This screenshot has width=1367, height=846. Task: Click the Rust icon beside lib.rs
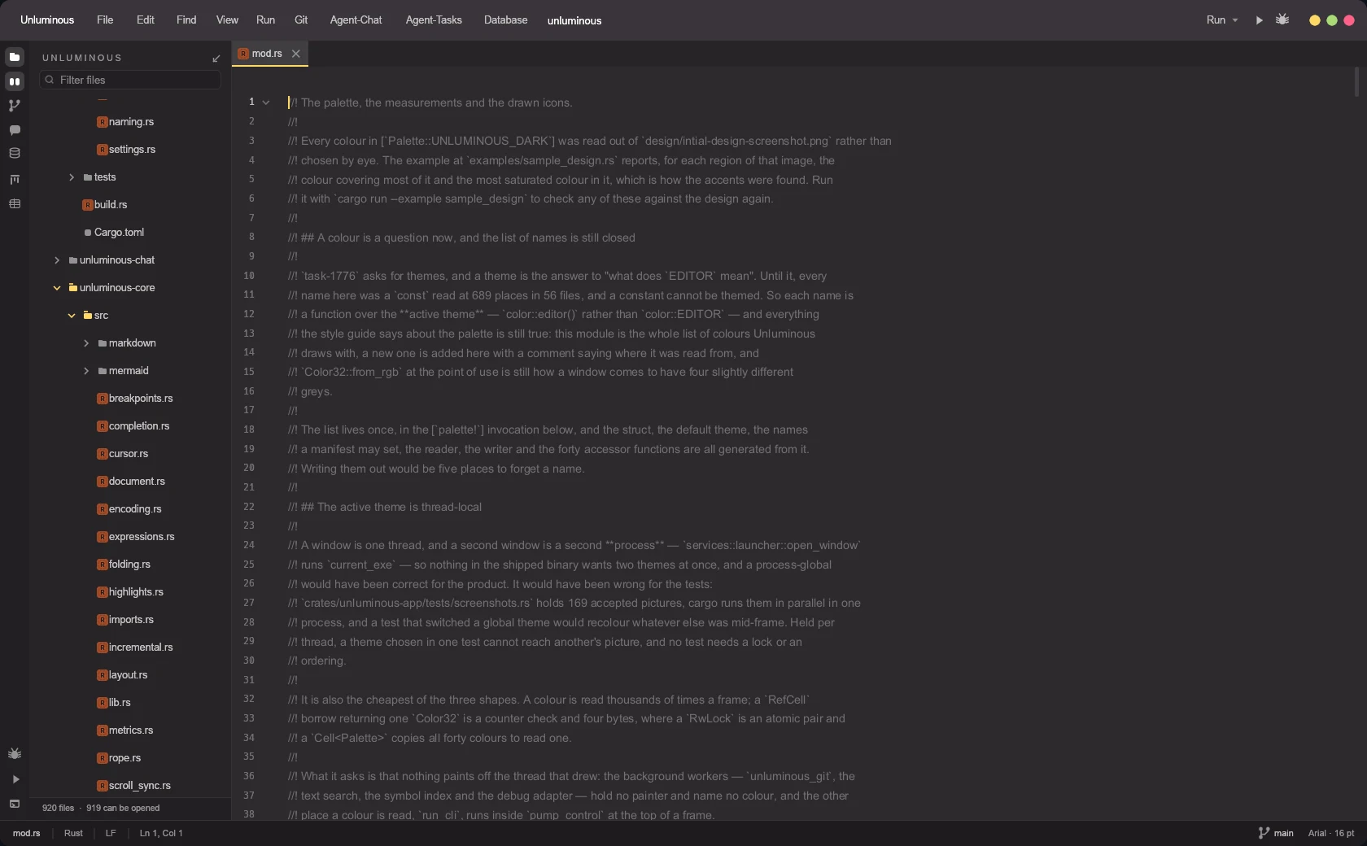(x=103, y=703)
